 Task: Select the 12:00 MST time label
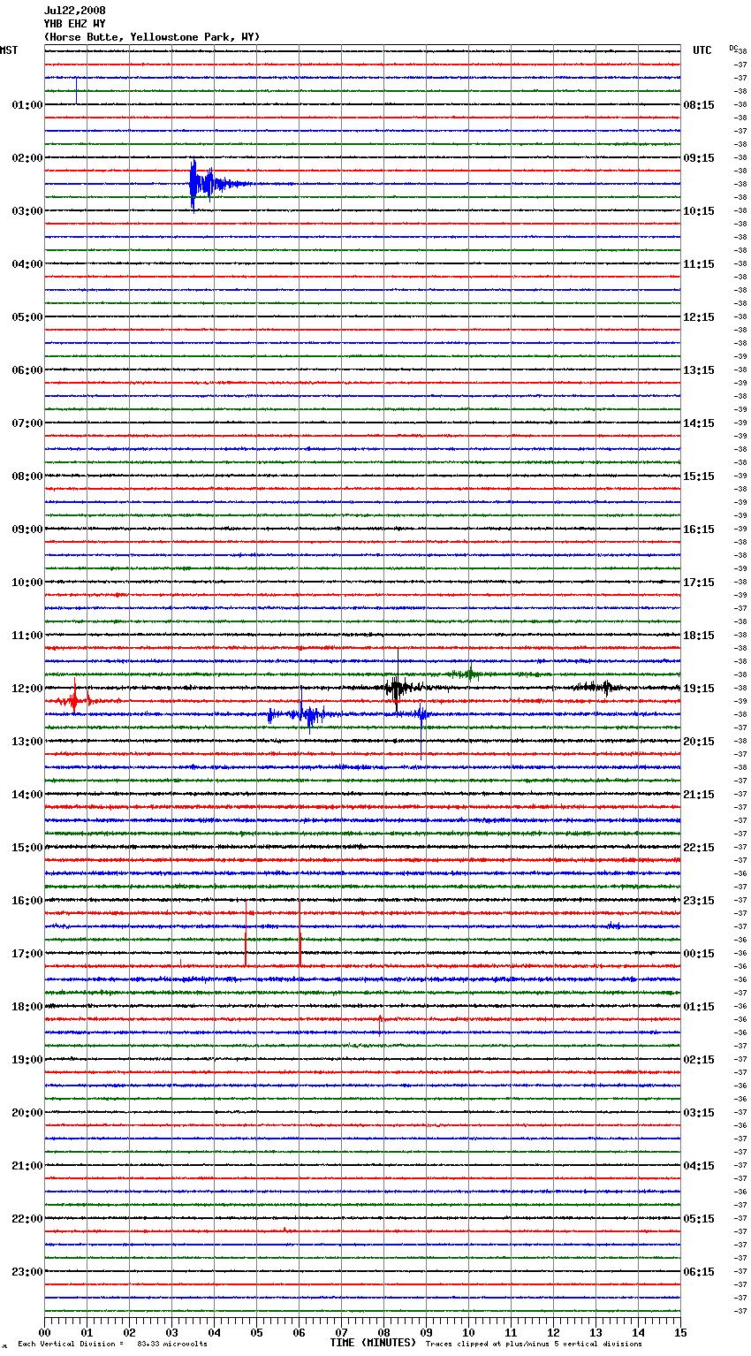click(27, 689)
